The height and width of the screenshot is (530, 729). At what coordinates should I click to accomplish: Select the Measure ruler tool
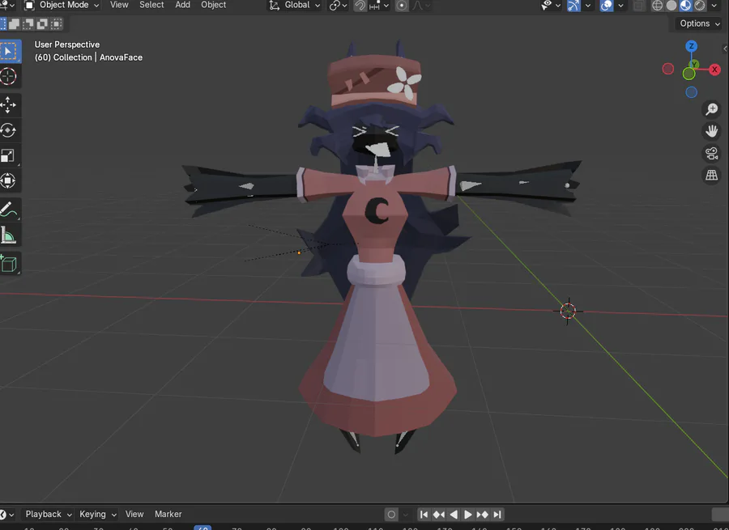click(x=9, y=235)
